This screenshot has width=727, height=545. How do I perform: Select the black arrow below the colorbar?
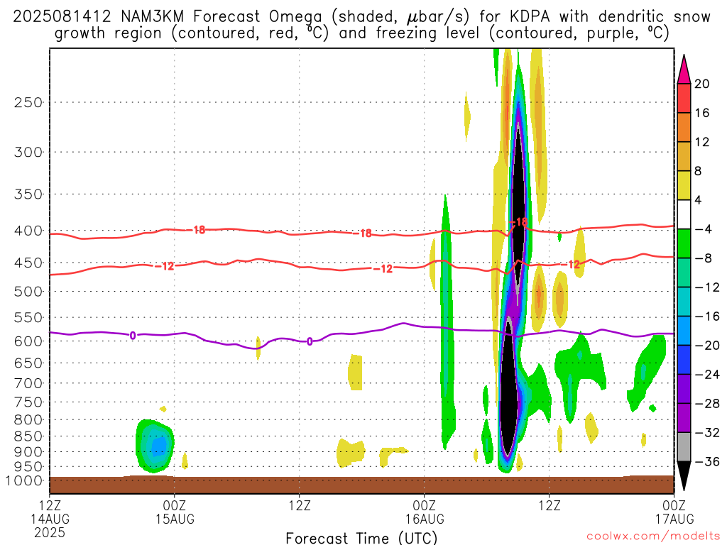[684, 476]
